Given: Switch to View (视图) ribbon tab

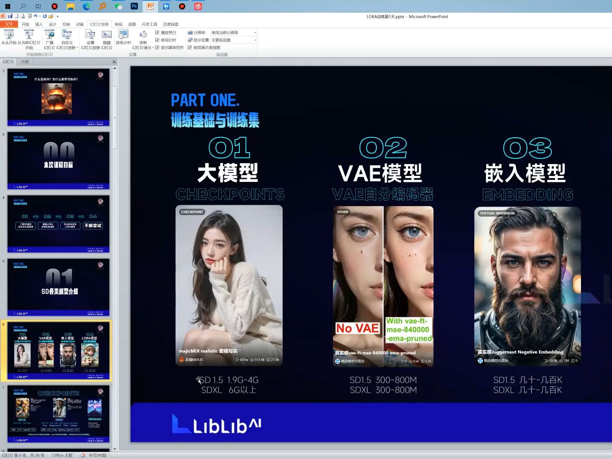Looking at the screenshot, I should 132,24.
